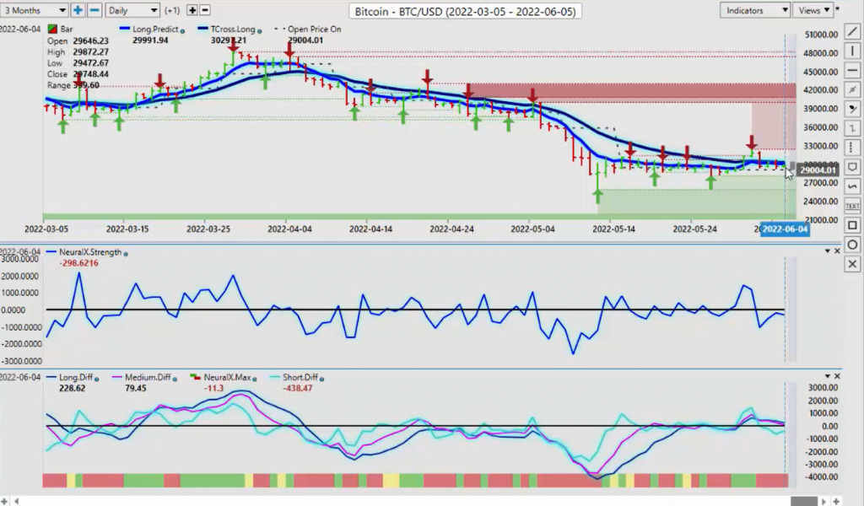The width and height of the screenshot is (864, 506).
Task: Click the scrollbar right arrow
Action: tap(824, 501)
